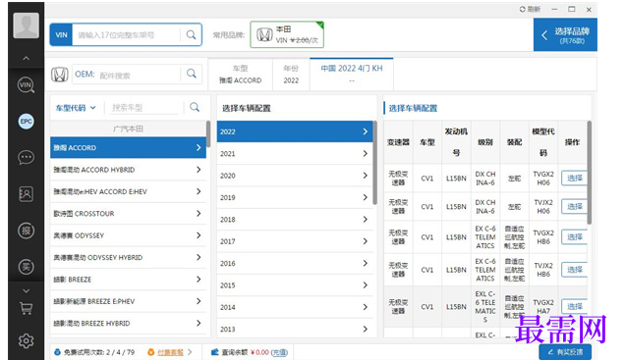625x360 pixels.
Task: Click the model search magnifier icon
Action: 195,107
